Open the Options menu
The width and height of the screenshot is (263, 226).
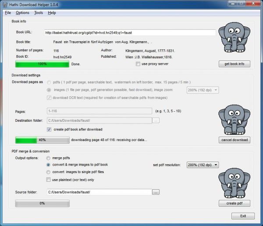tap(22, 13)
